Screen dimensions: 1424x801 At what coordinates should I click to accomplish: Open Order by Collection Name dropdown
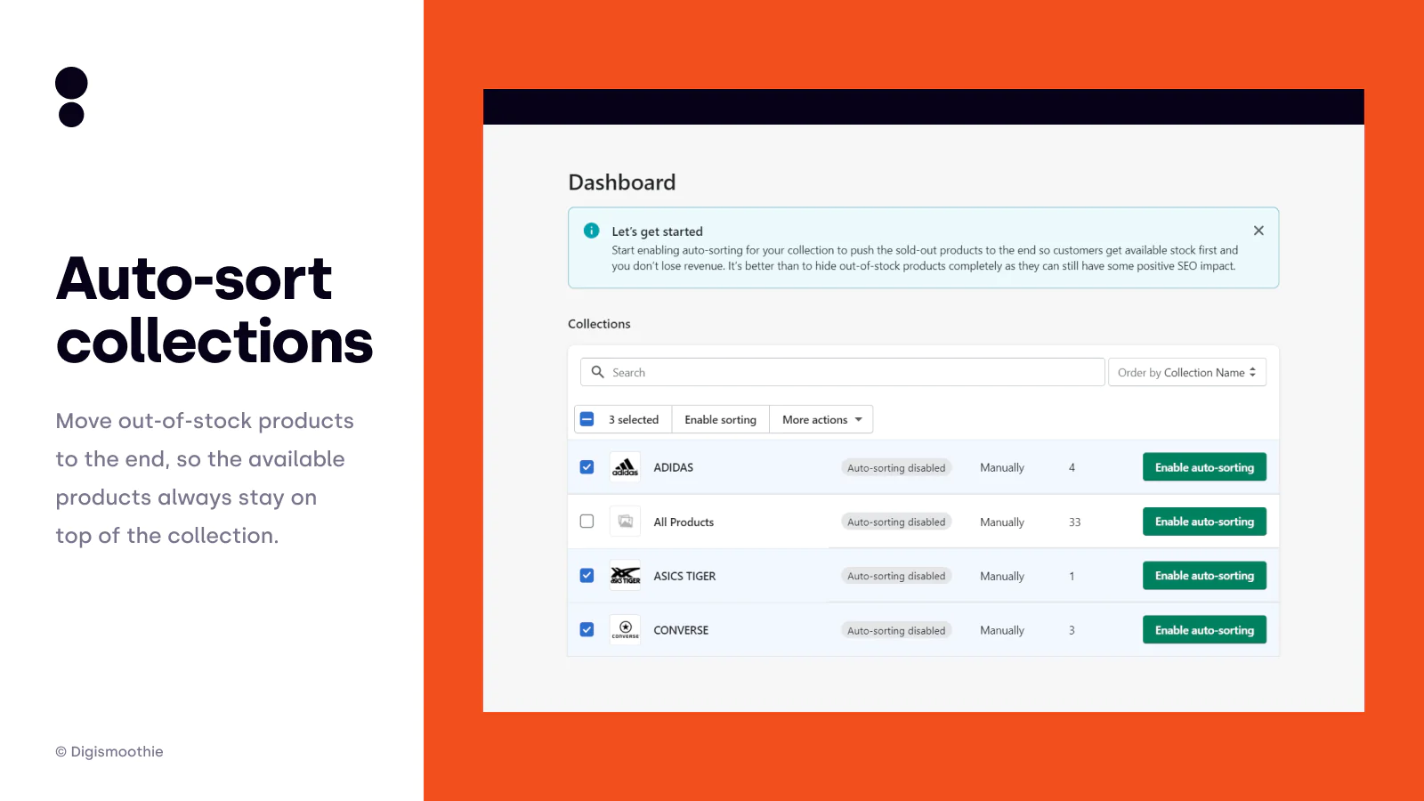1186,372
